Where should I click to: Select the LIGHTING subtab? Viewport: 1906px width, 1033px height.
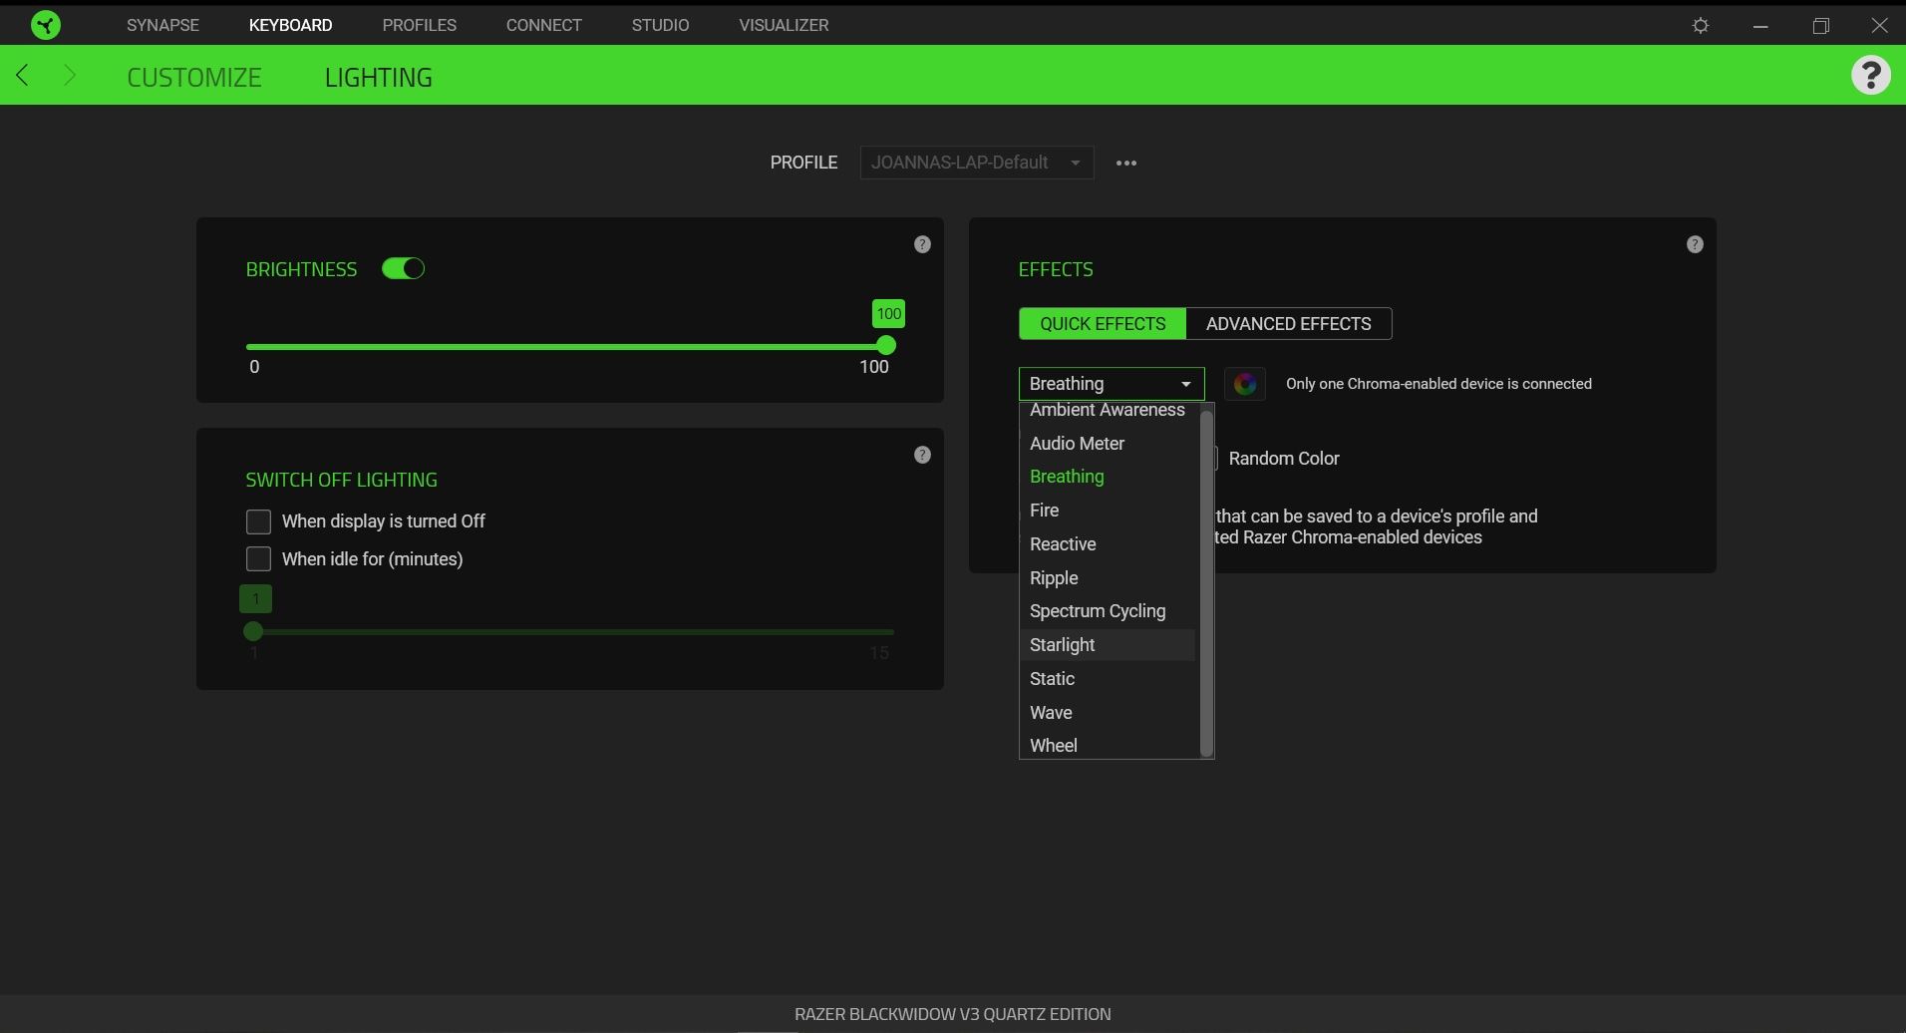tap(379, 77)
